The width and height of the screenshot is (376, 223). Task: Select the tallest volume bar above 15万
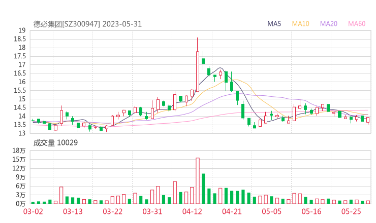(x=198, y=181)
